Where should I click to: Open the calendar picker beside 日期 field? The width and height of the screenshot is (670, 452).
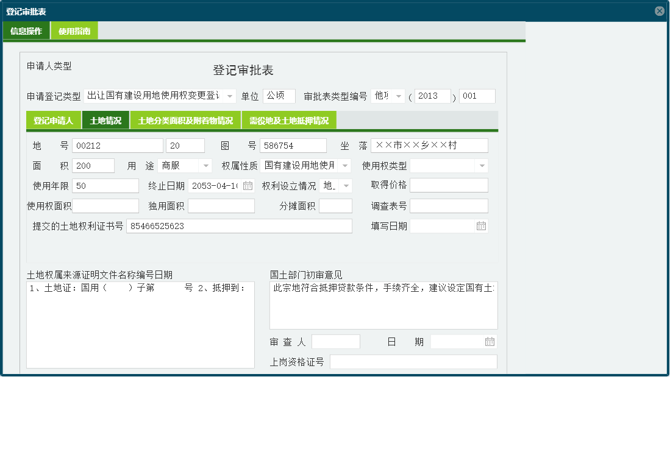click(489, 341)
